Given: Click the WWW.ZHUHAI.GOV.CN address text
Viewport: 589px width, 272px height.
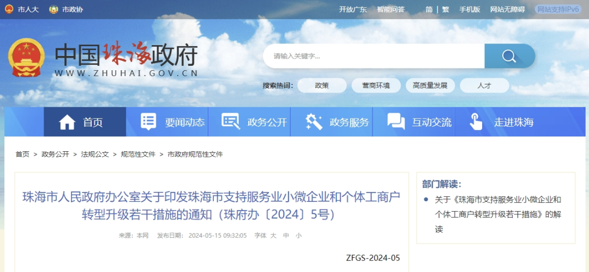Looking at the screenshot, I should [x=126, y=73].
